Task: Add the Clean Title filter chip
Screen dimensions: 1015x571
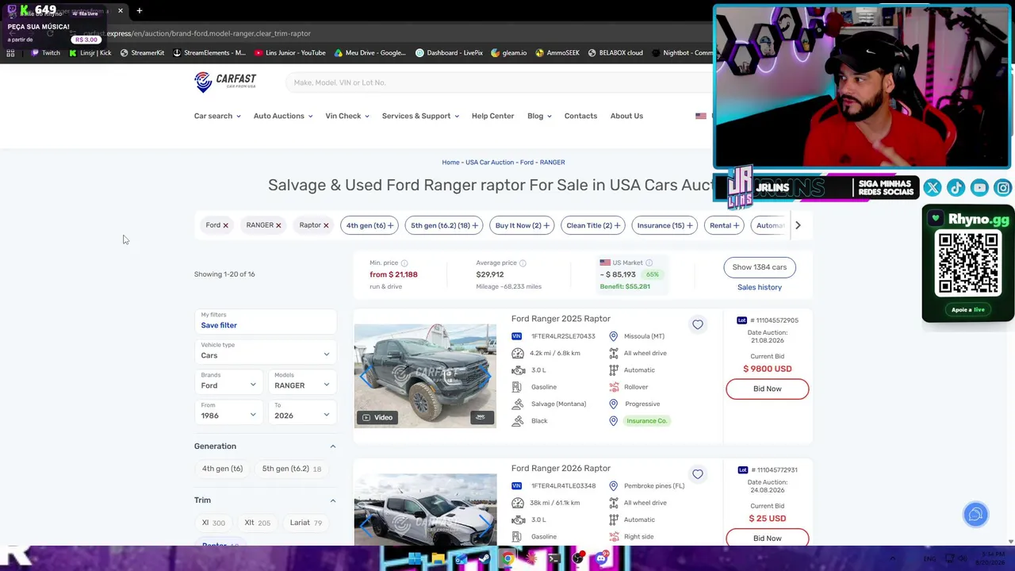Action: 594,225
